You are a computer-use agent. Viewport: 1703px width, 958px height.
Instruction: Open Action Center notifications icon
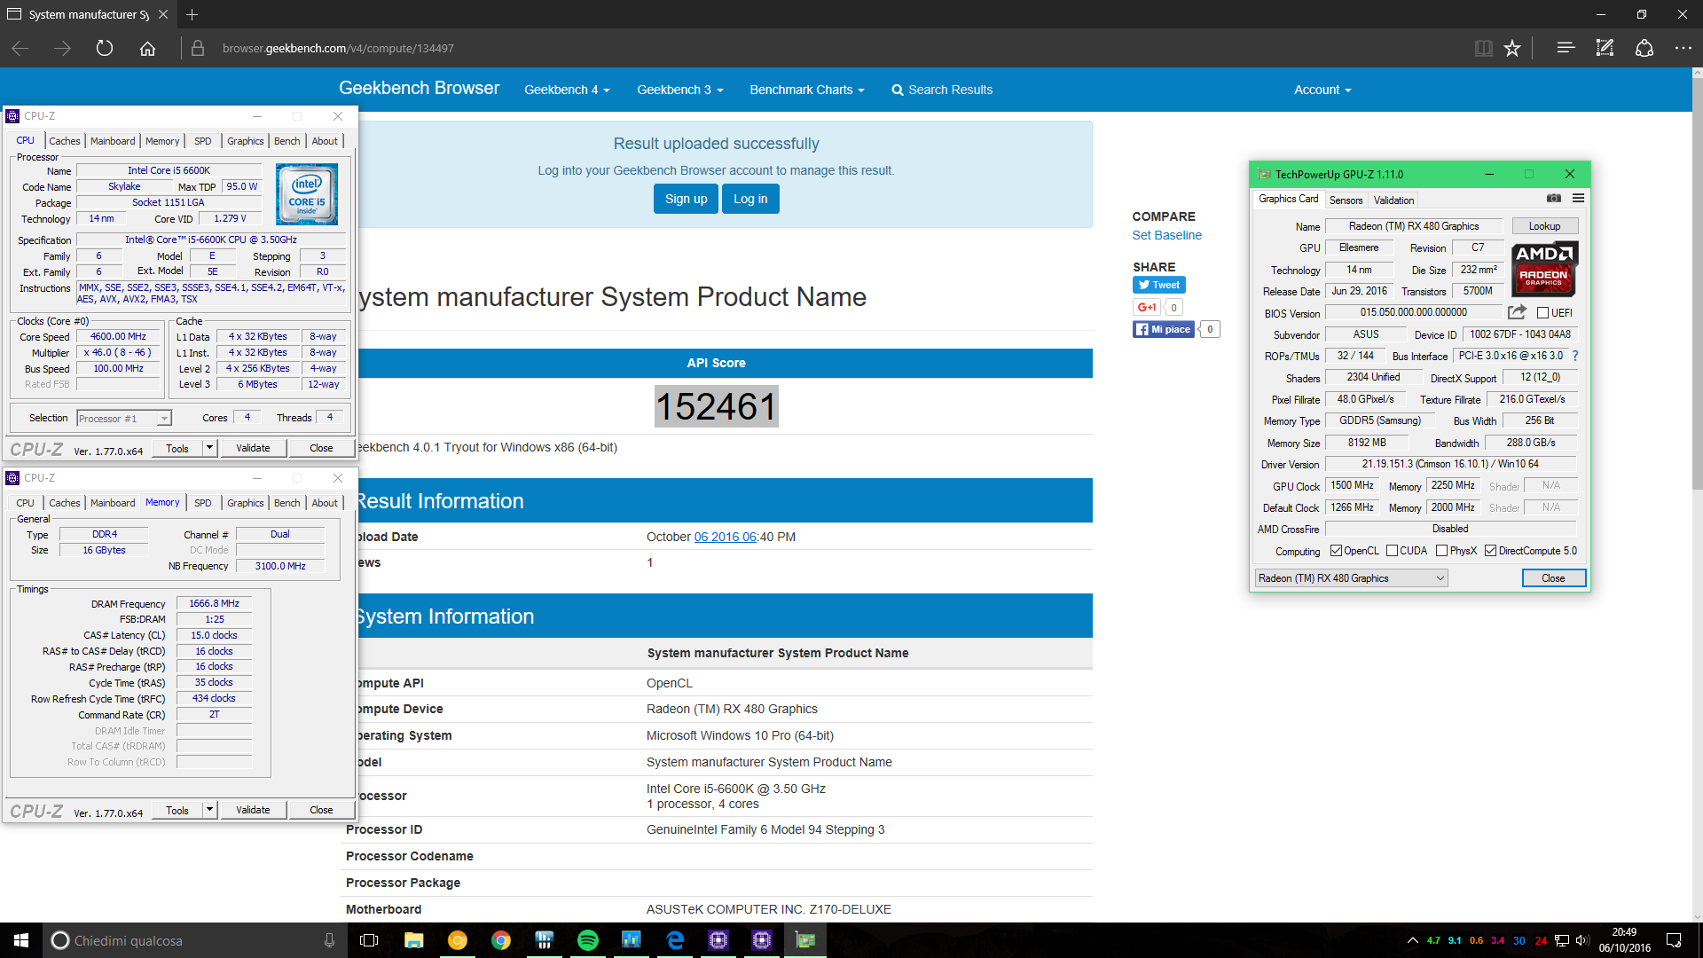[x=1674, y=940]
